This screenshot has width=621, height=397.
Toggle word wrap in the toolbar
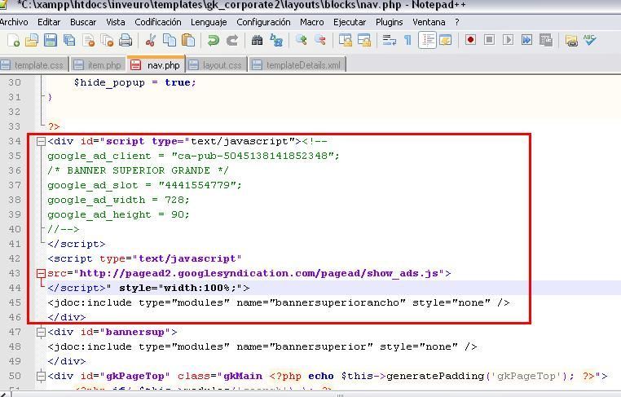(x=389, y=41)
